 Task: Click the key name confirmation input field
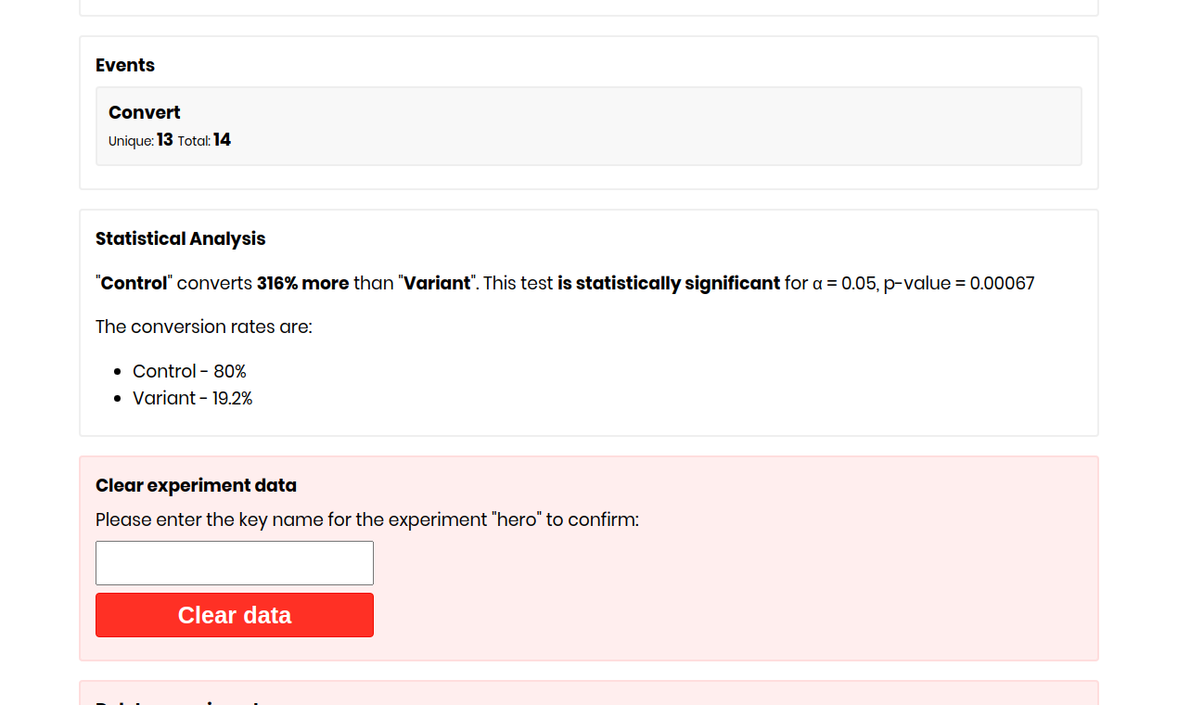pos(235,563)
